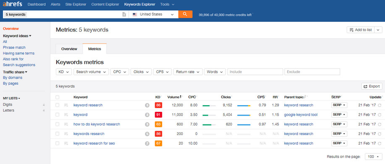Image resolution: width=385 pixels, height=164 pixels.
Task: Click volume bar for 'how to do keyword research'
Action: point(209,125)
